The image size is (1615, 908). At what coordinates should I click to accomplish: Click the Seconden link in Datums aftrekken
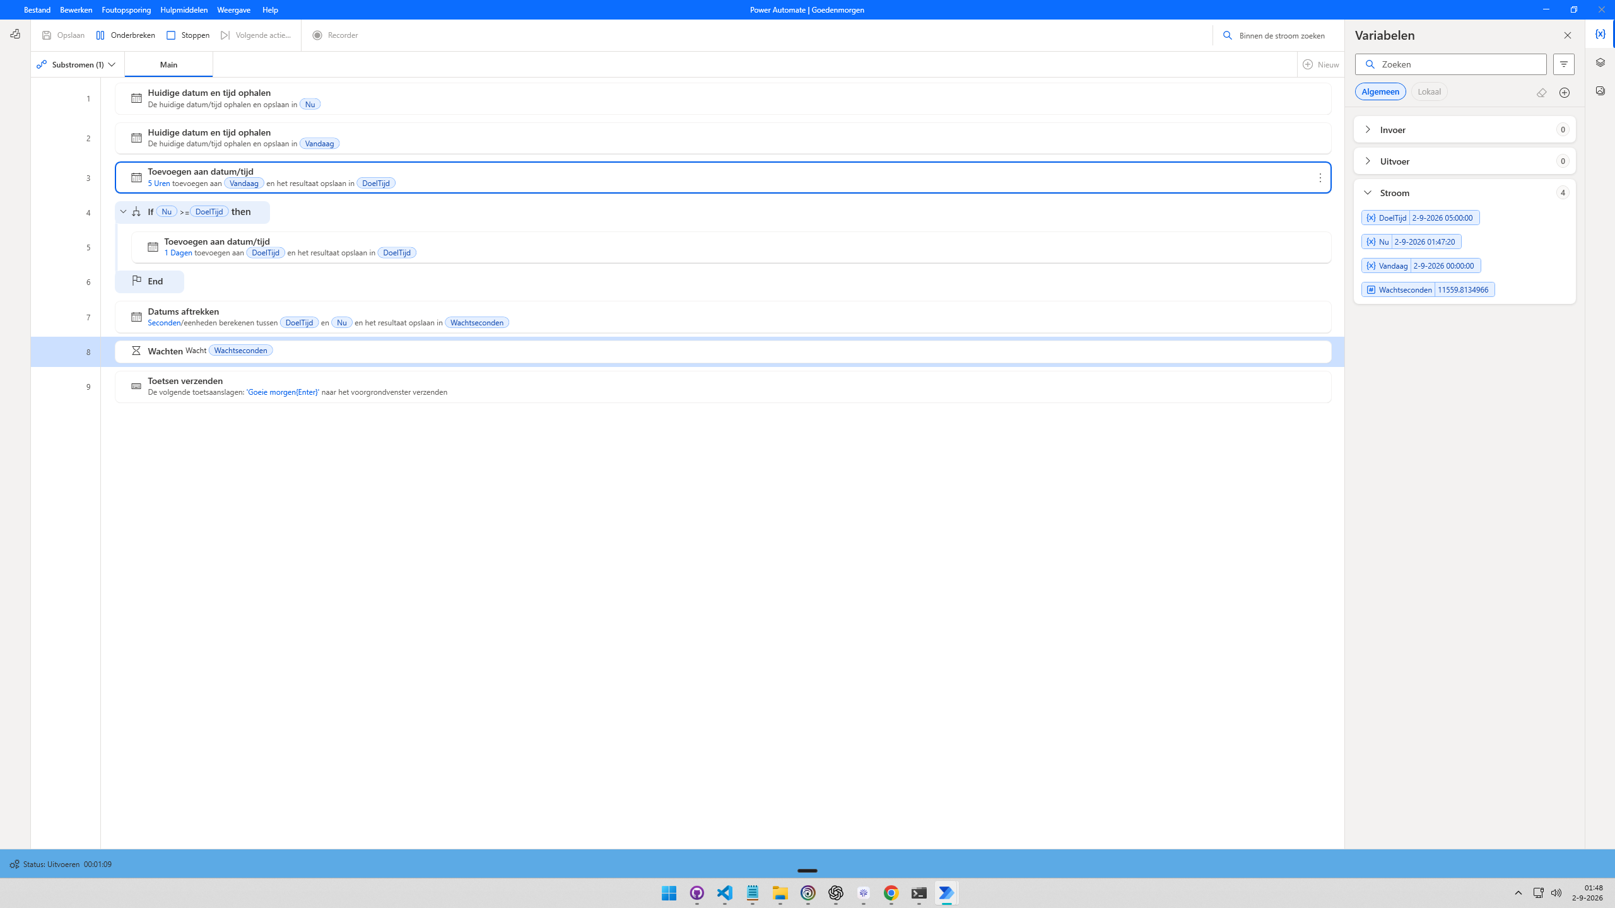coord(164,323)
